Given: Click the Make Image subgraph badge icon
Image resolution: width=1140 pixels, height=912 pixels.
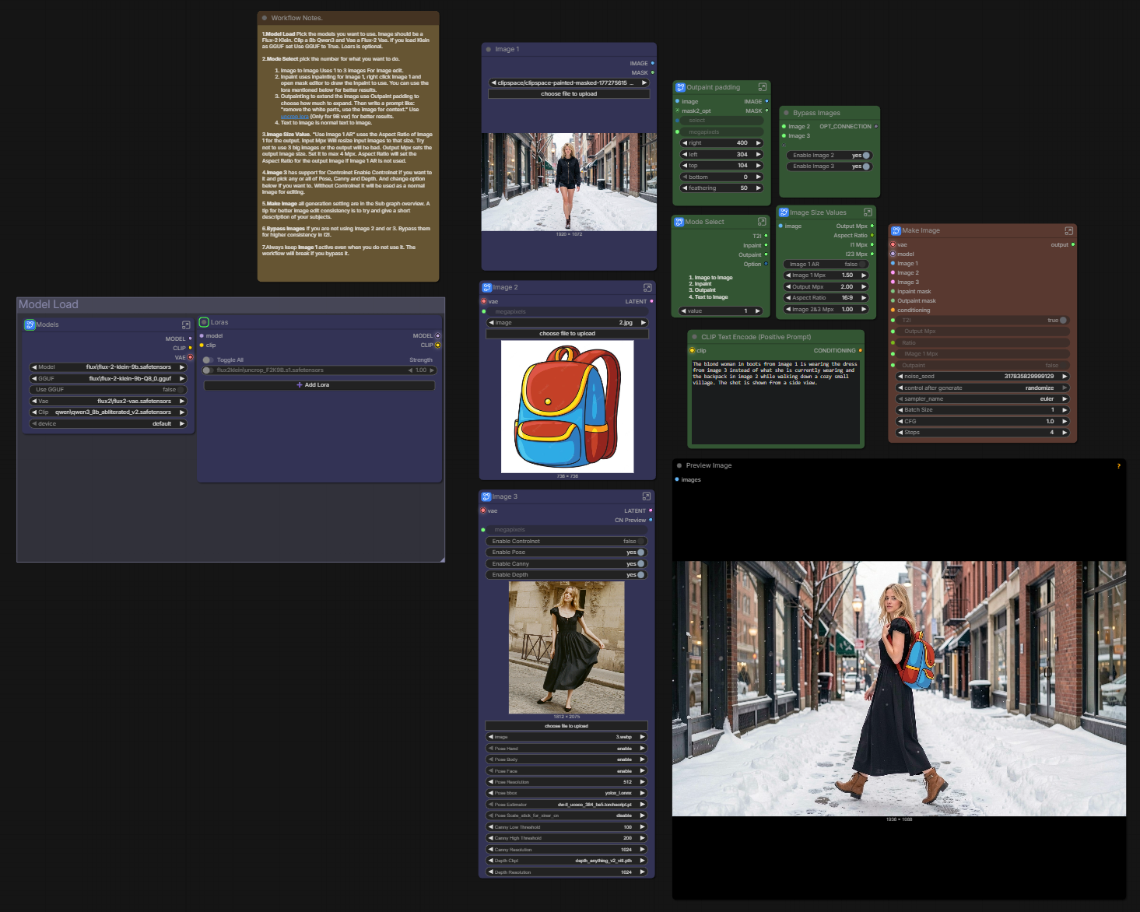Looking at the screenshot, I should pos(896,231).
